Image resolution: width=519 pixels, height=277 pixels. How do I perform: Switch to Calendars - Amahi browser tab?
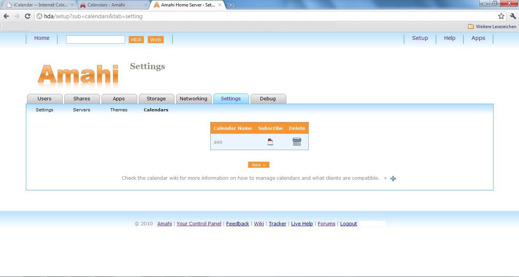(113, 5)
